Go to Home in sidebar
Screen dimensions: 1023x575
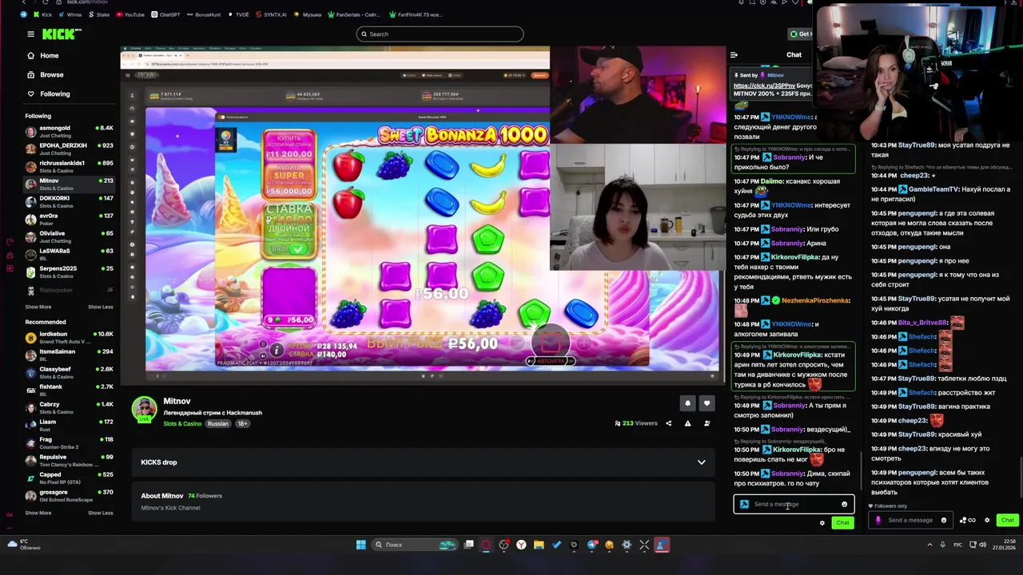point(49,56)
